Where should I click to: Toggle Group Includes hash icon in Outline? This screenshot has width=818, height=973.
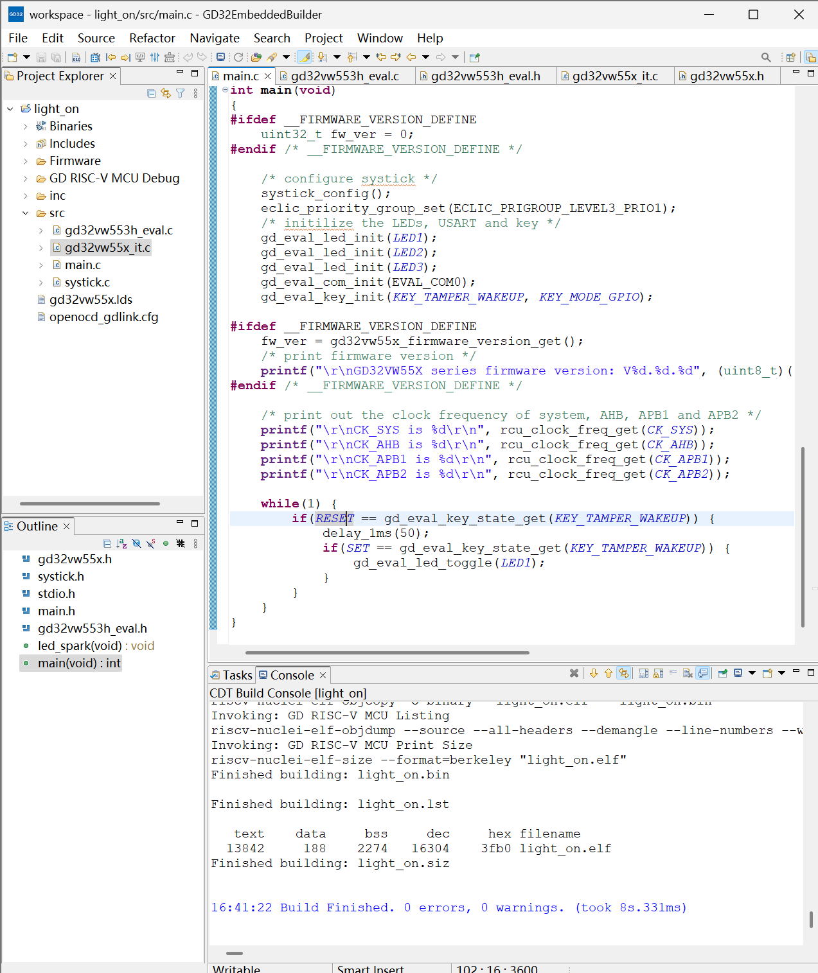coord(181,544)
